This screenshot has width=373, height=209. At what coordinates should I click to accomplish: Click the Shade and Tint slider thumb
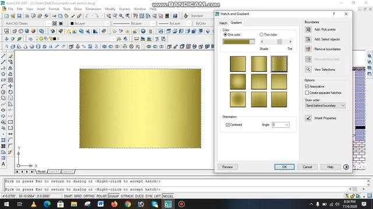(x=280, y=42)
